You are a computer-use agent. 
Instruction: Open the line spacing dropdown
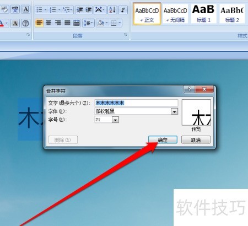(88, 23)
